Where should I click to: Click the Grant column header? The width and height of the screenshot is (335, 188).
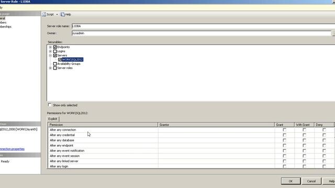(284, 125)
